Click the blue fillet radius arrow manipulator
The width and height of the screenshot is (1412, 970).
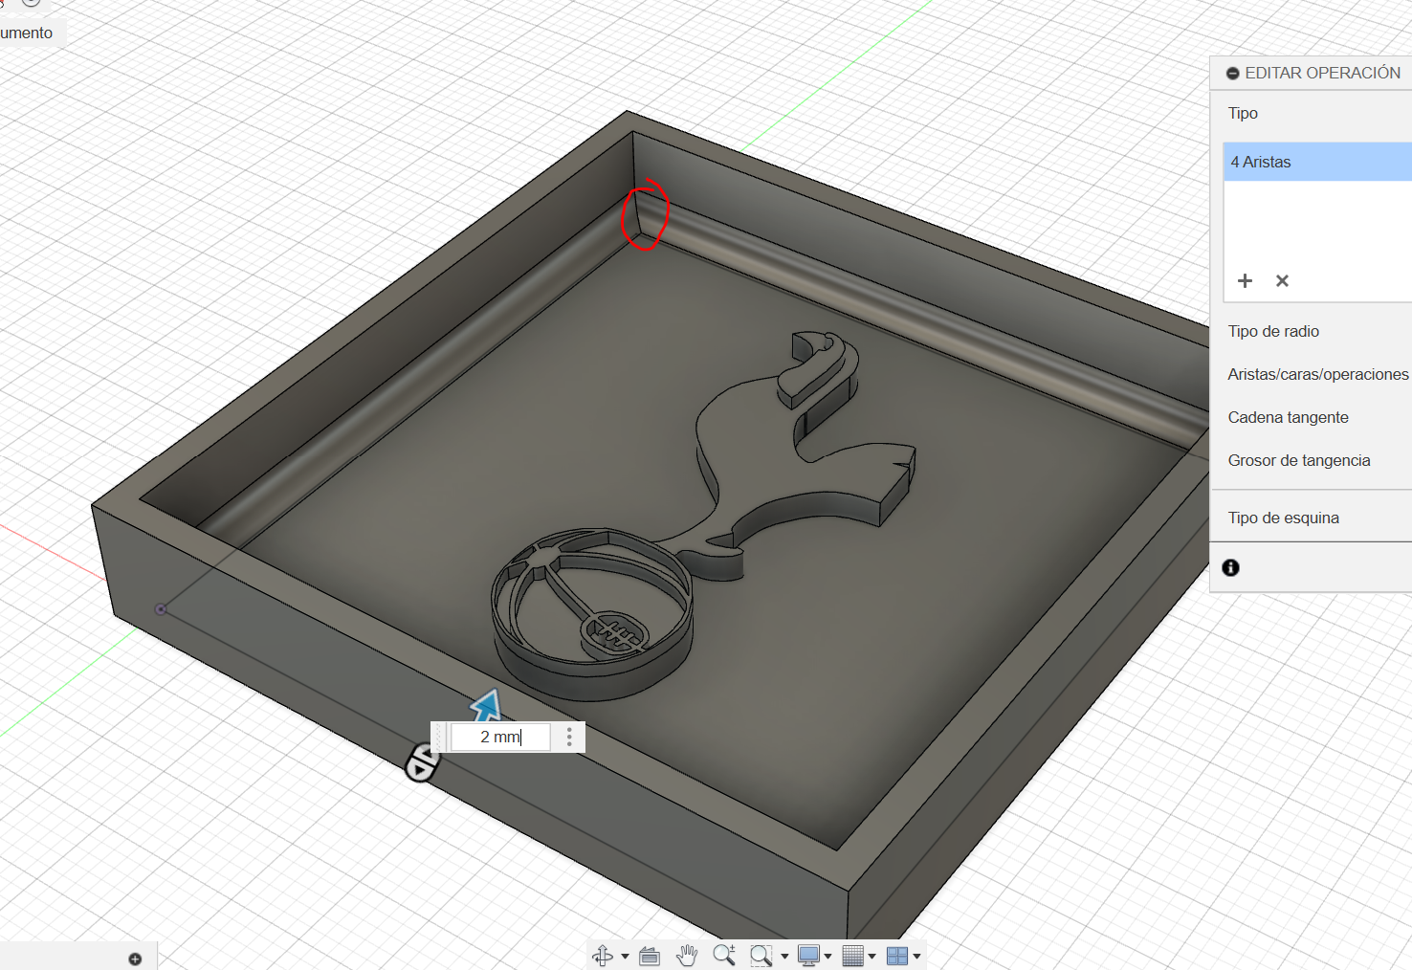486,706
